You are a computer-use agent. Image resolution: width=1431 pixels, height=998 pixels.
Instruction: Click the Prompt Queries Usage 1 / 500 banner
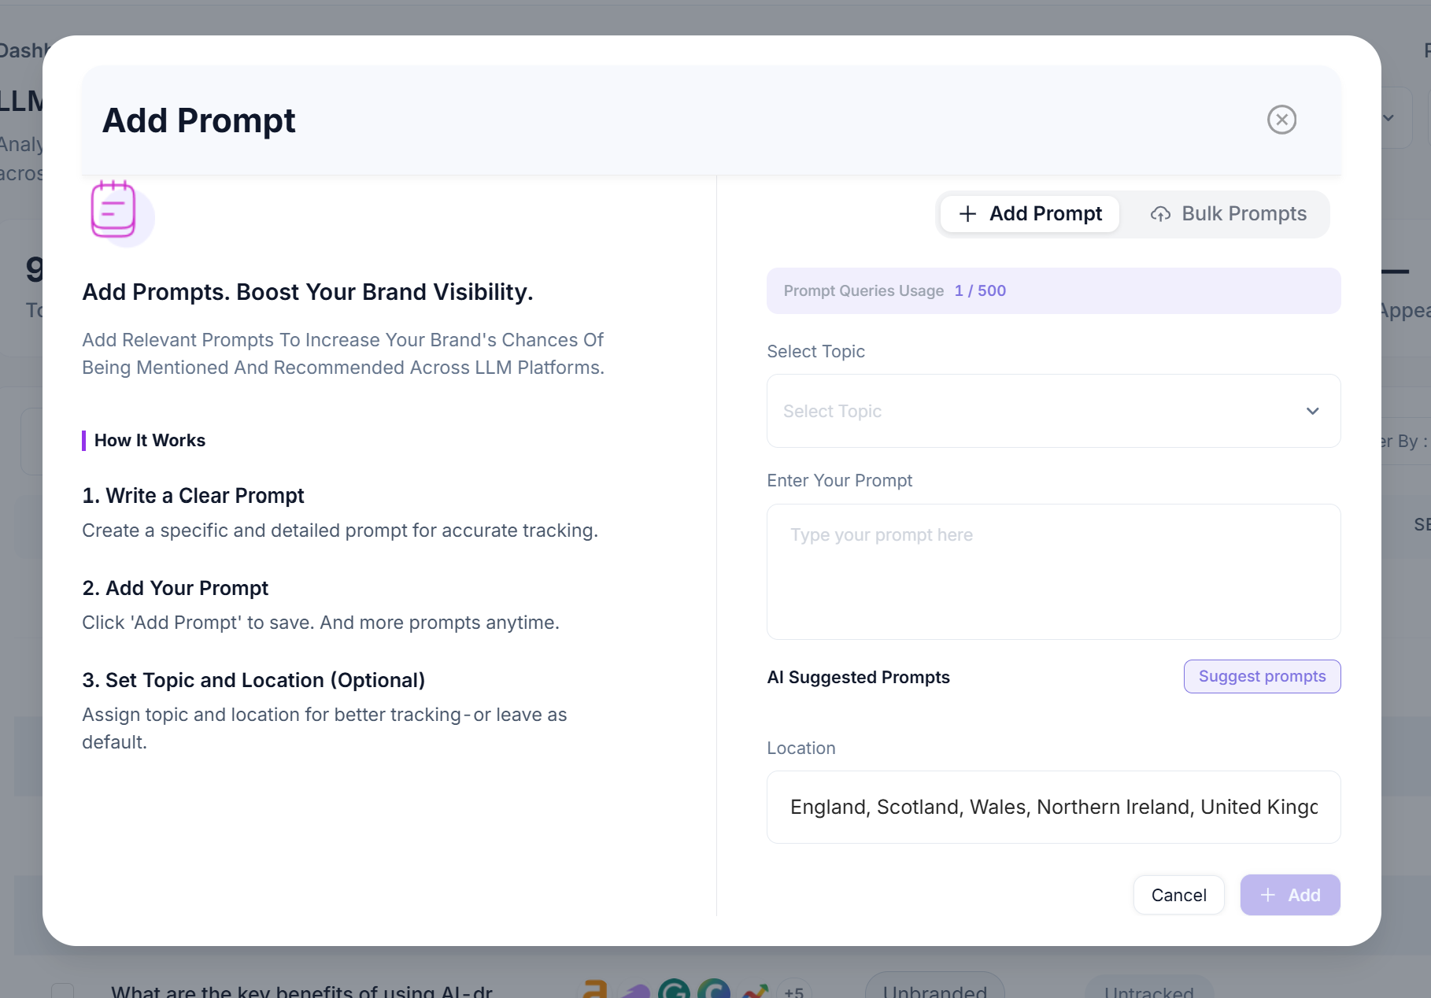[x=1053, y=290]
